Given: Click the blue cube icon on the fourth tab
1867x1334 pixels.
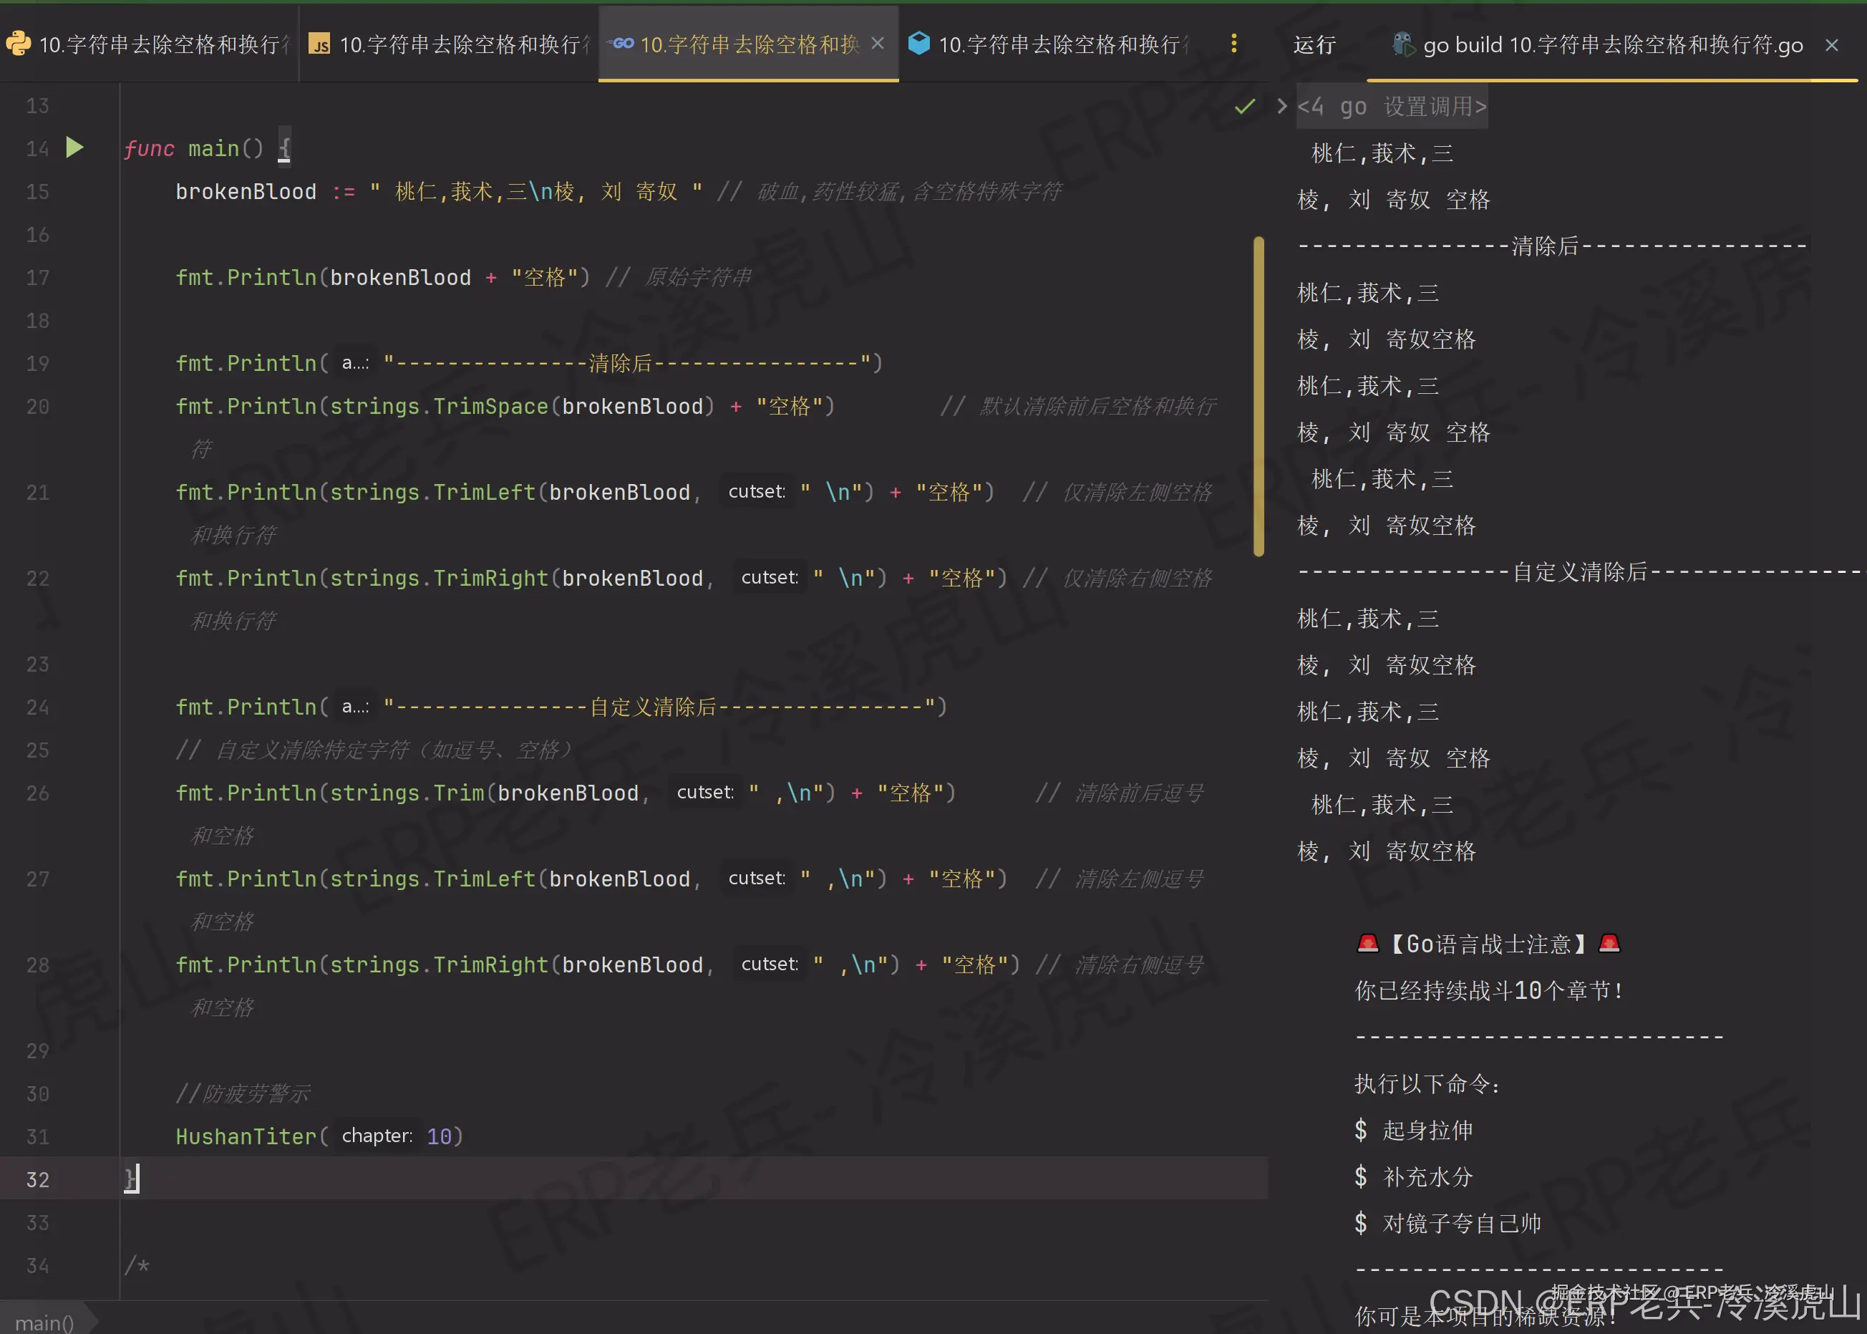Looking at the screenshot, I should click(918, 43).
